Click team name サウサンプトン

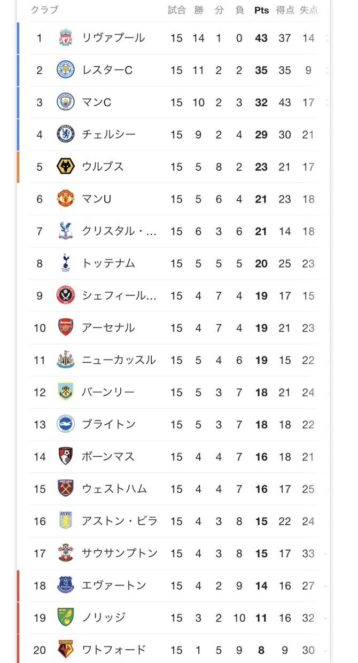tap(120, 553)
